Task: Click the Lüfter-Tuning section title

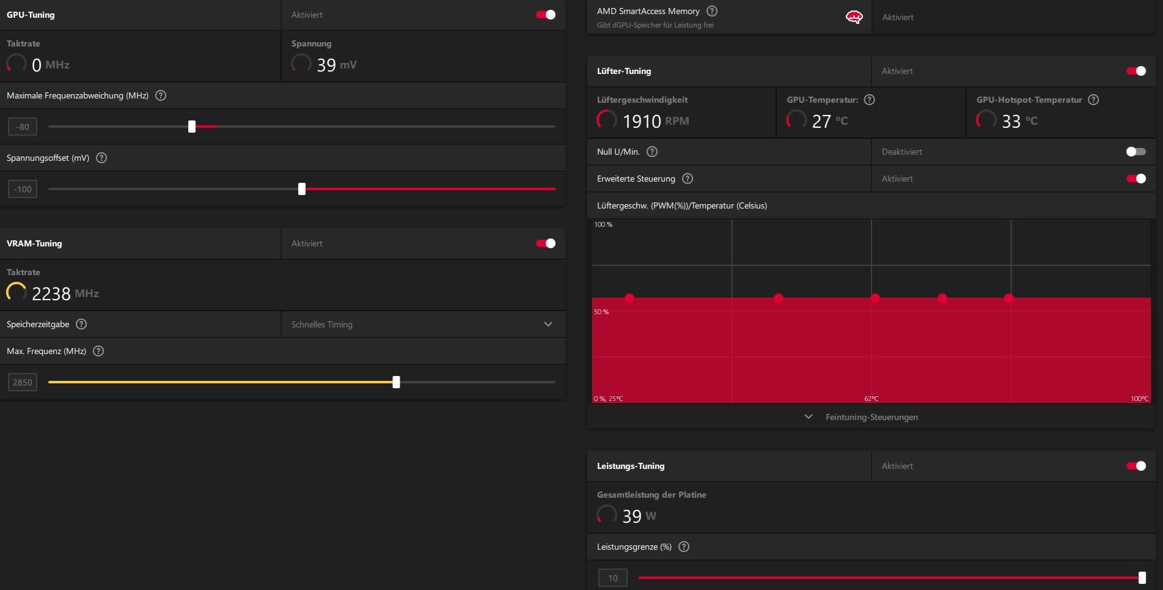Action: pos(624,71)
